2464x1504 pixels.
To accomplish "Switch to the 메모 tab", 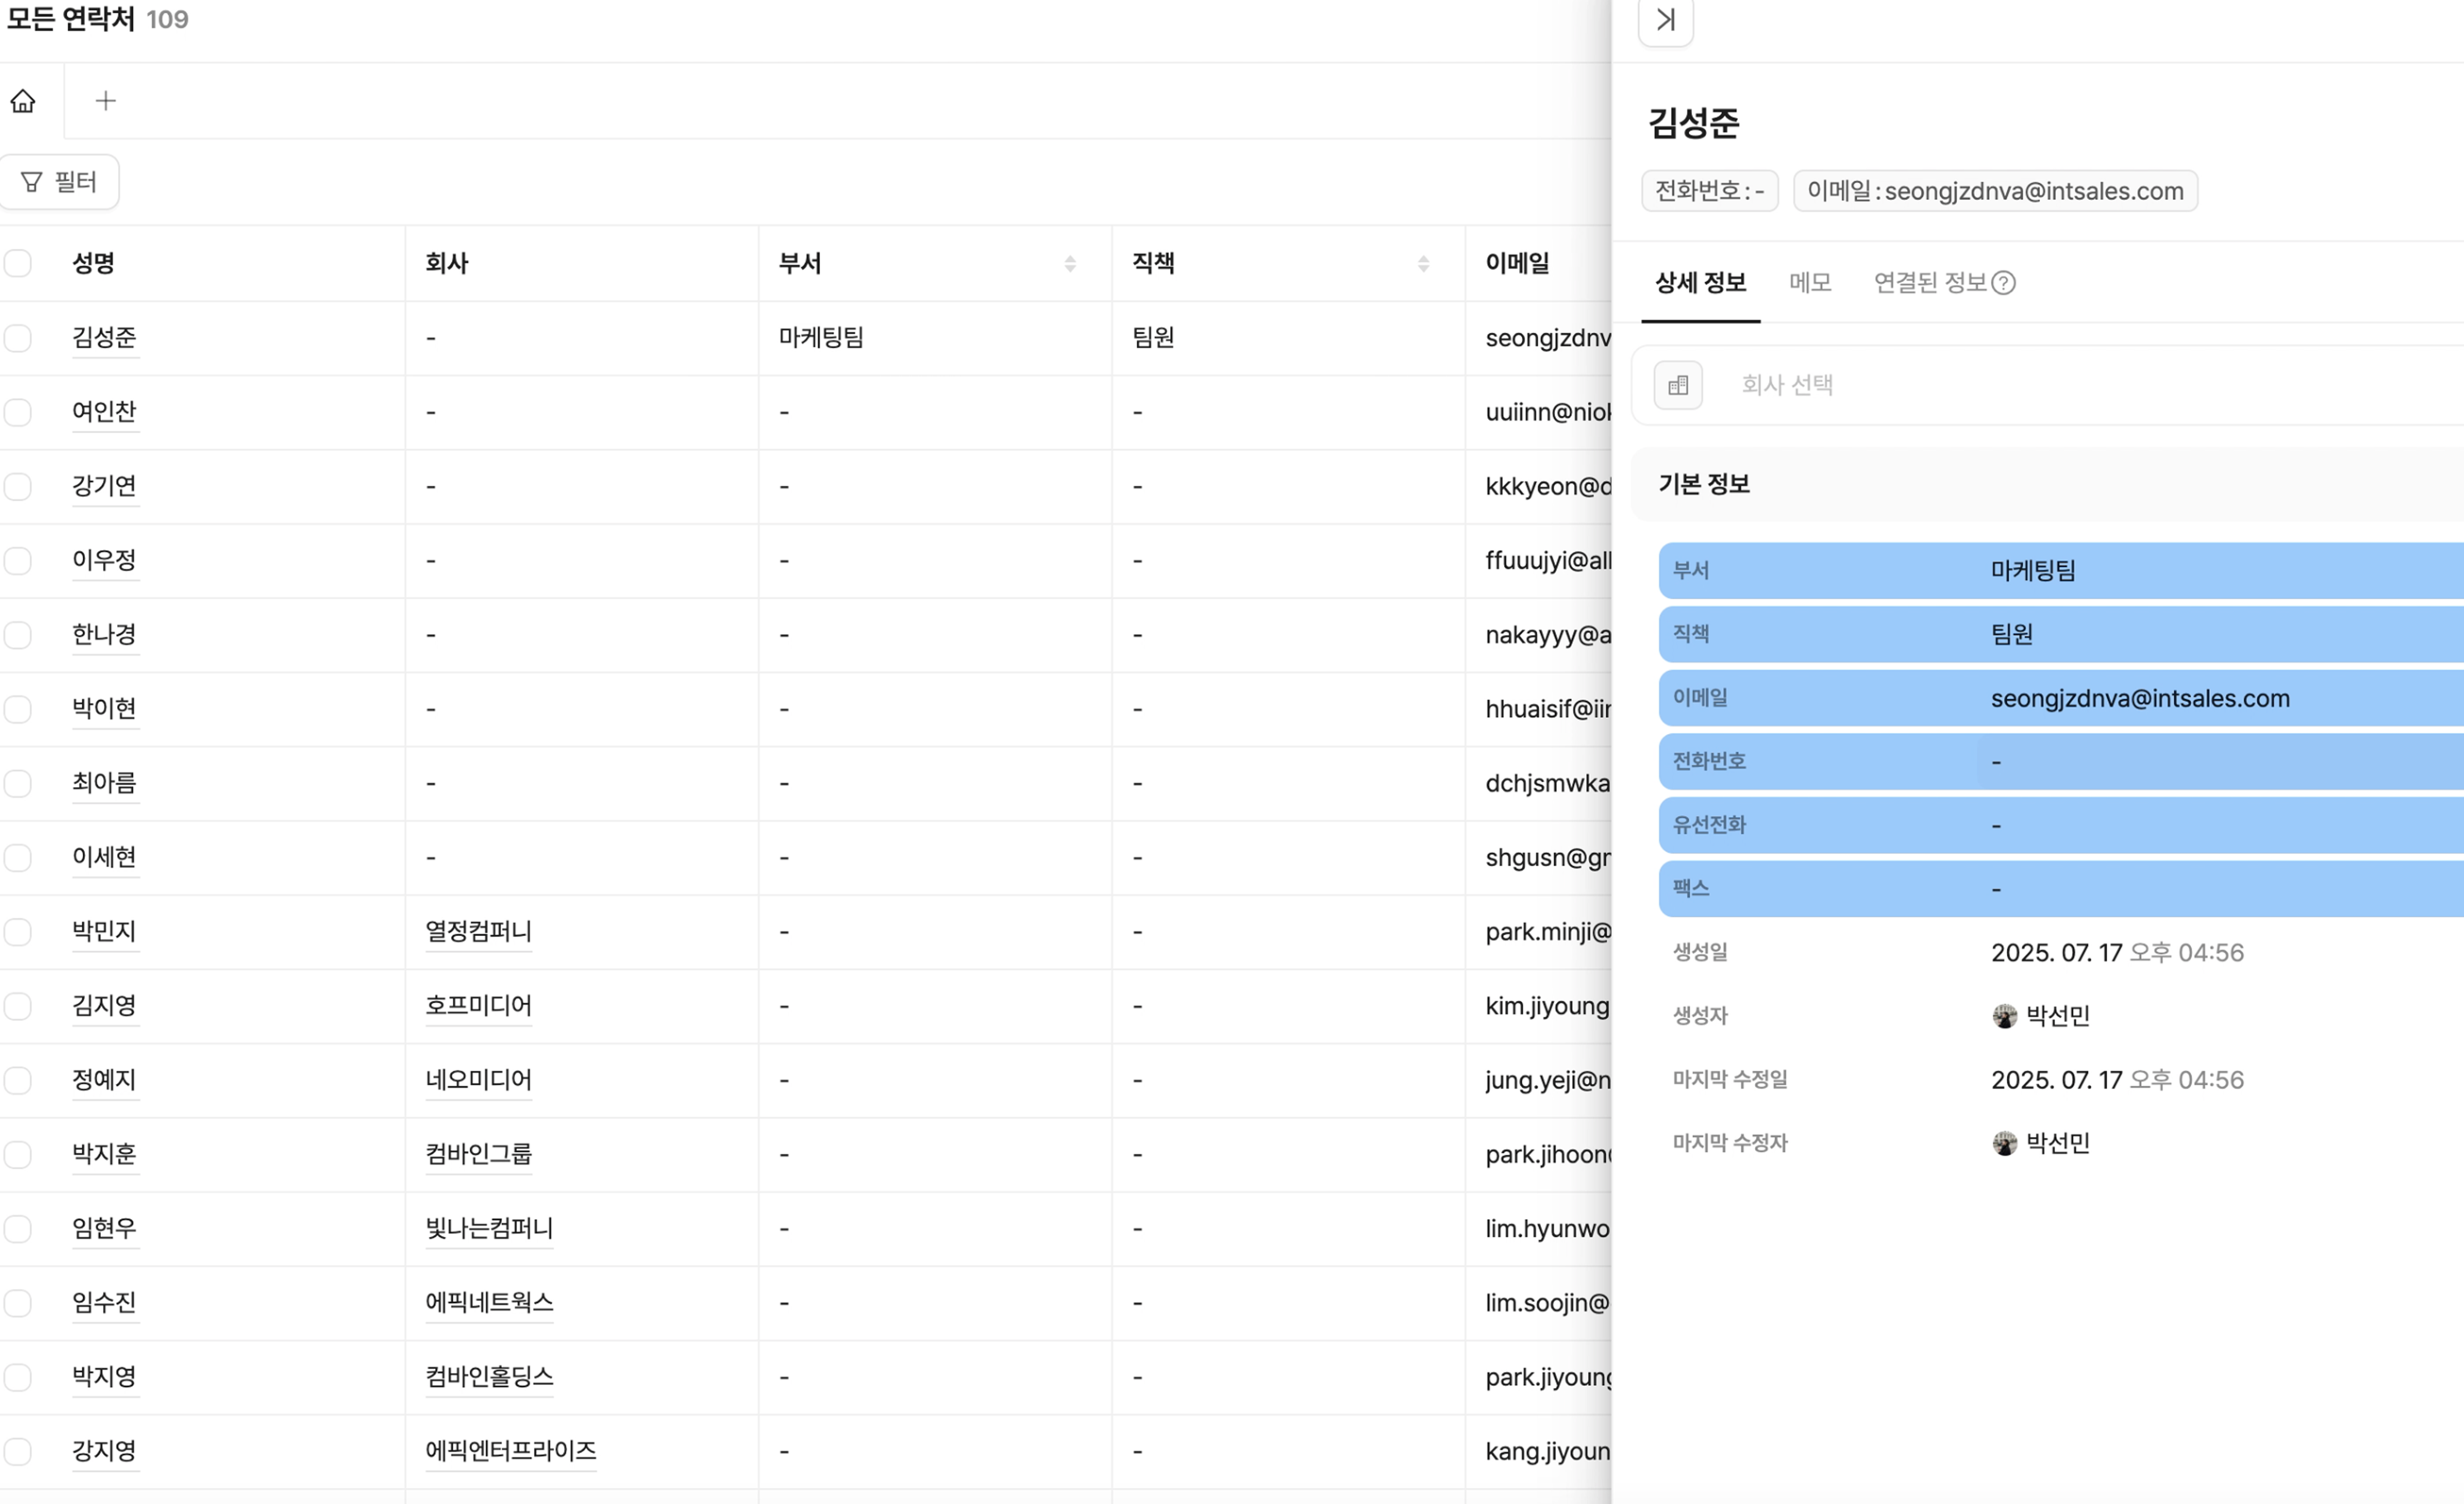I will pos(1809,283).
